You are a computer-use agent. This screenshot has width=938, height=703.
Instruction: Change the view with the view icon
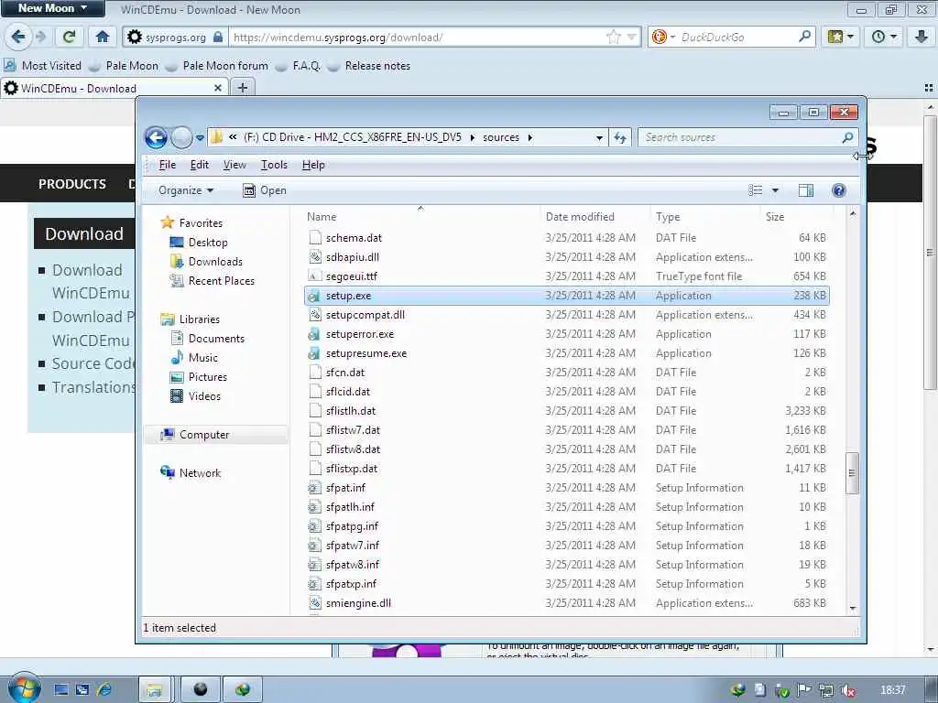tap(756, 190)
